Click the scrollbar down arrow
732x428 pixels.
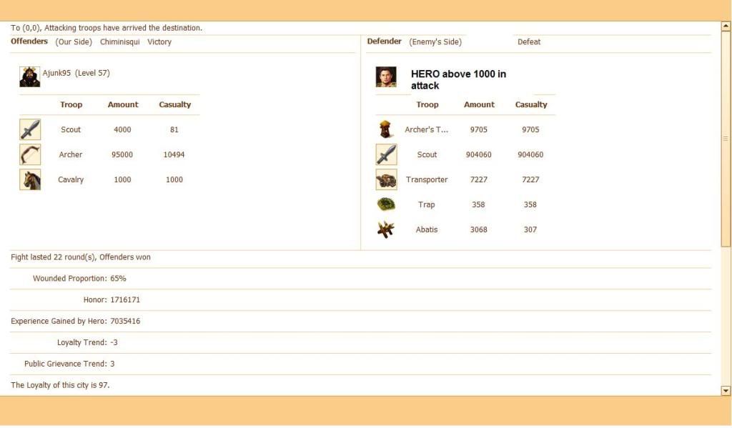coord(726,390)
